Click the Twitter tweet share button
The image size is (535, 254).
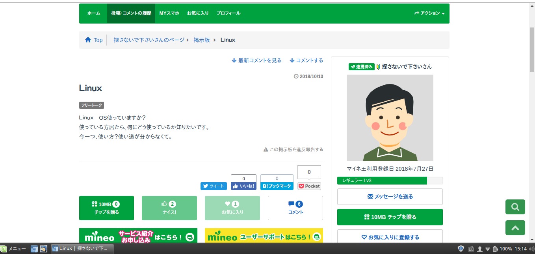[x=214, y=186]
